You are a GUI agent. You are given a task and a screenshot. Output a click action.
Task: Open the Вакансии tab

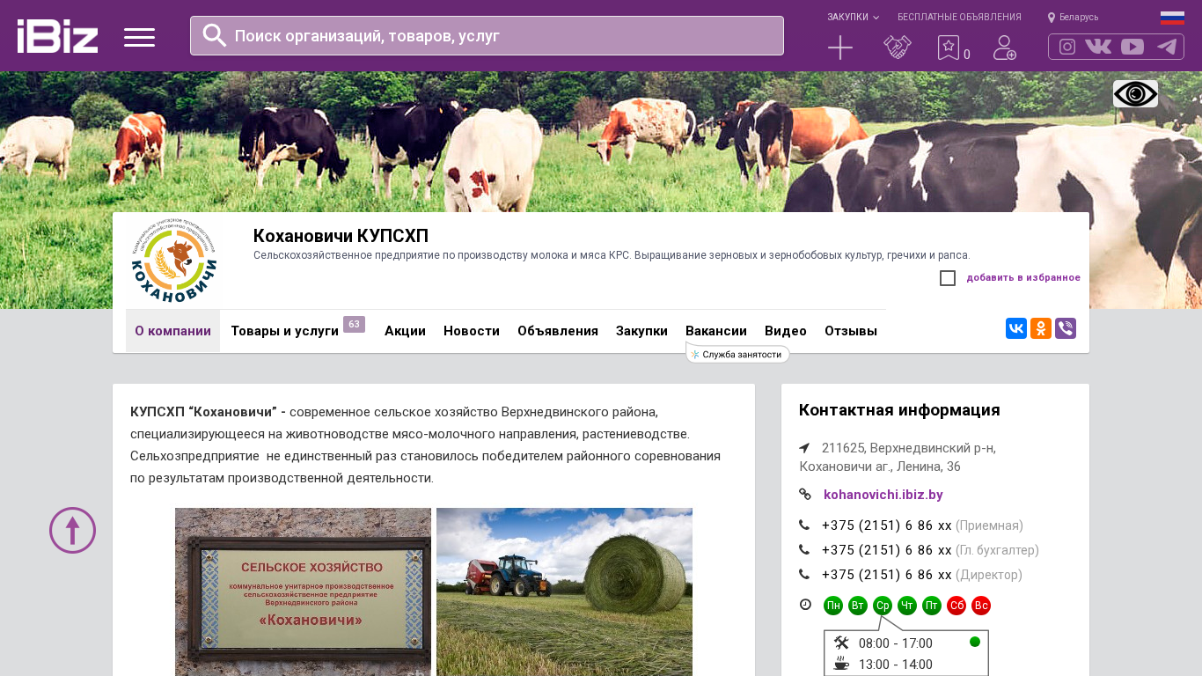tap(716, 331)
